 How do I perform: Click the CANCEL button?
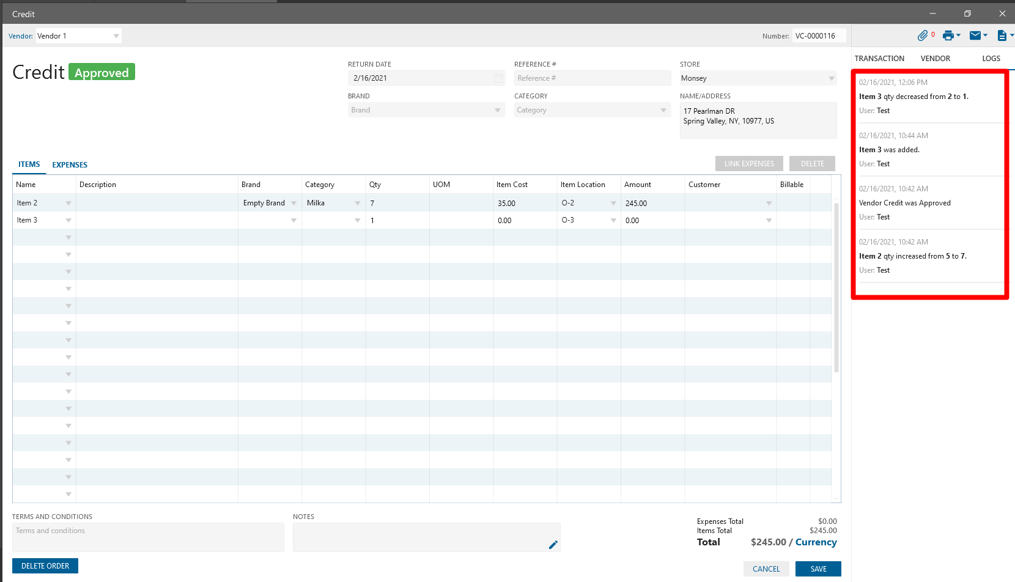point(766,569)
